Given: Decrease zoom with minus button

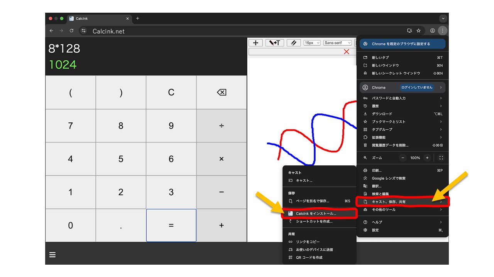Looking at the screenshot, I should pyautogui.click(x=403, y=158).
